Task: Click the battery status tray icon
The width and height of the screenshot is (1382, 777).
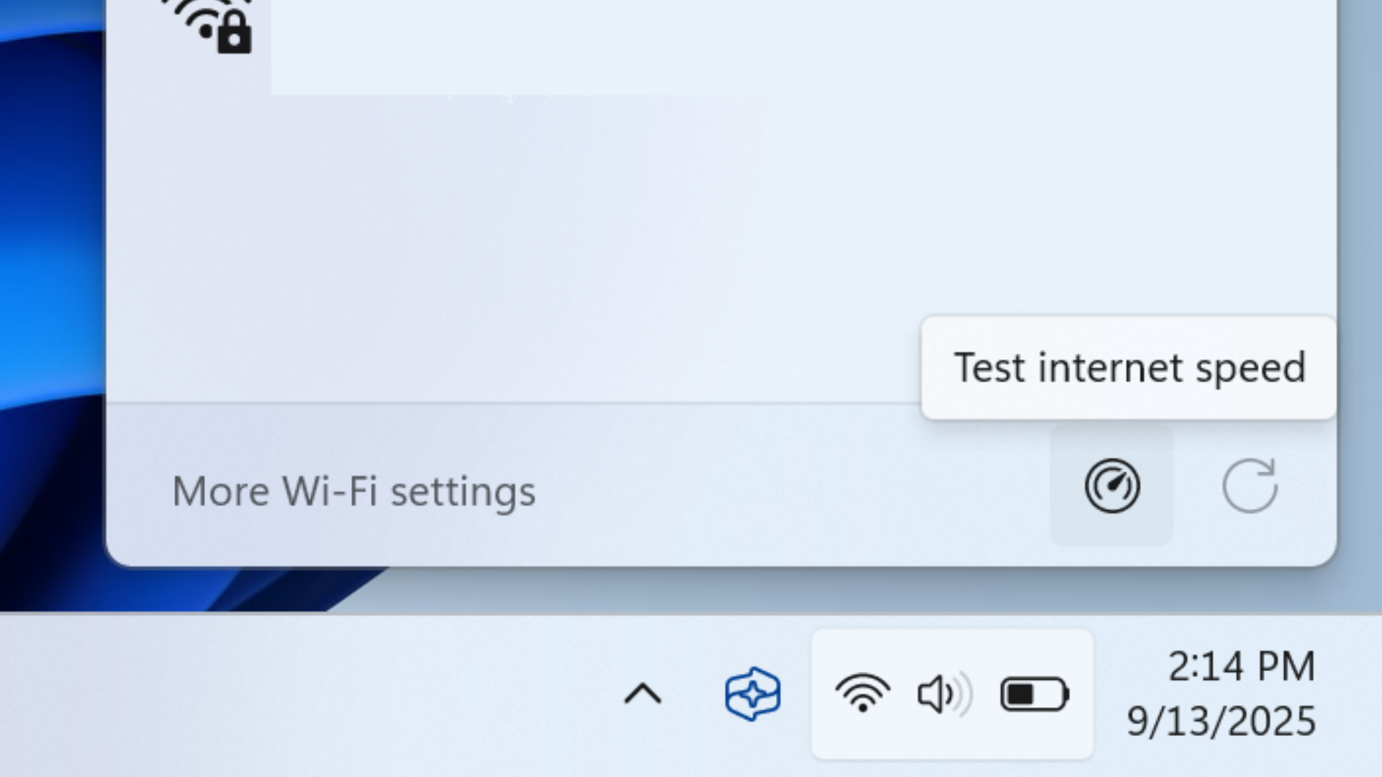Action: coord(1034,695)
